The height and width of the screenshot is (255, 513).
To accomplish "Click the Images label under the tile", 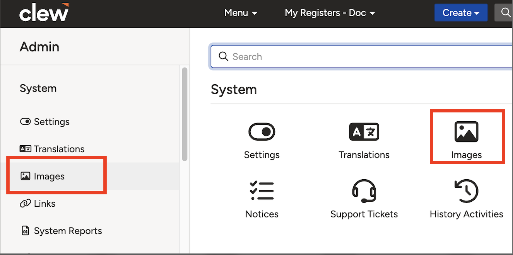I will coord(466,155).
